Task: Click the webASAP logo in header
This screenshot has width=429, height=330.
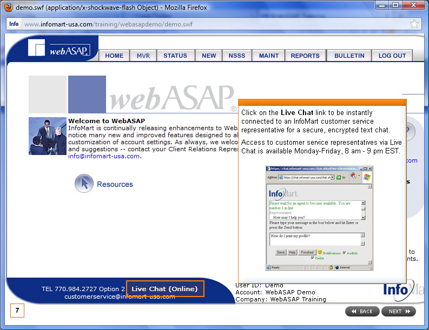Action: [59, 48]
